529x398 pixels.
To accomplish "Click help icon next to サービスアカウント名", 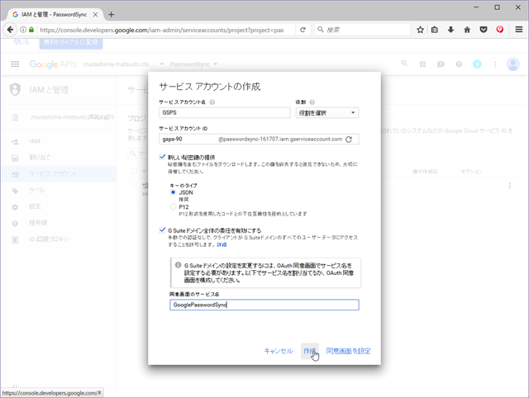I will coord(212,102).
